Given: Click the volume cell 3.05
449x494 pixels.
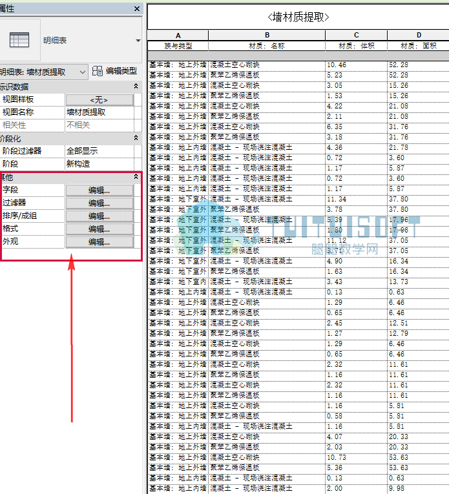Looking at the screenshot, I should coord(357,86).
